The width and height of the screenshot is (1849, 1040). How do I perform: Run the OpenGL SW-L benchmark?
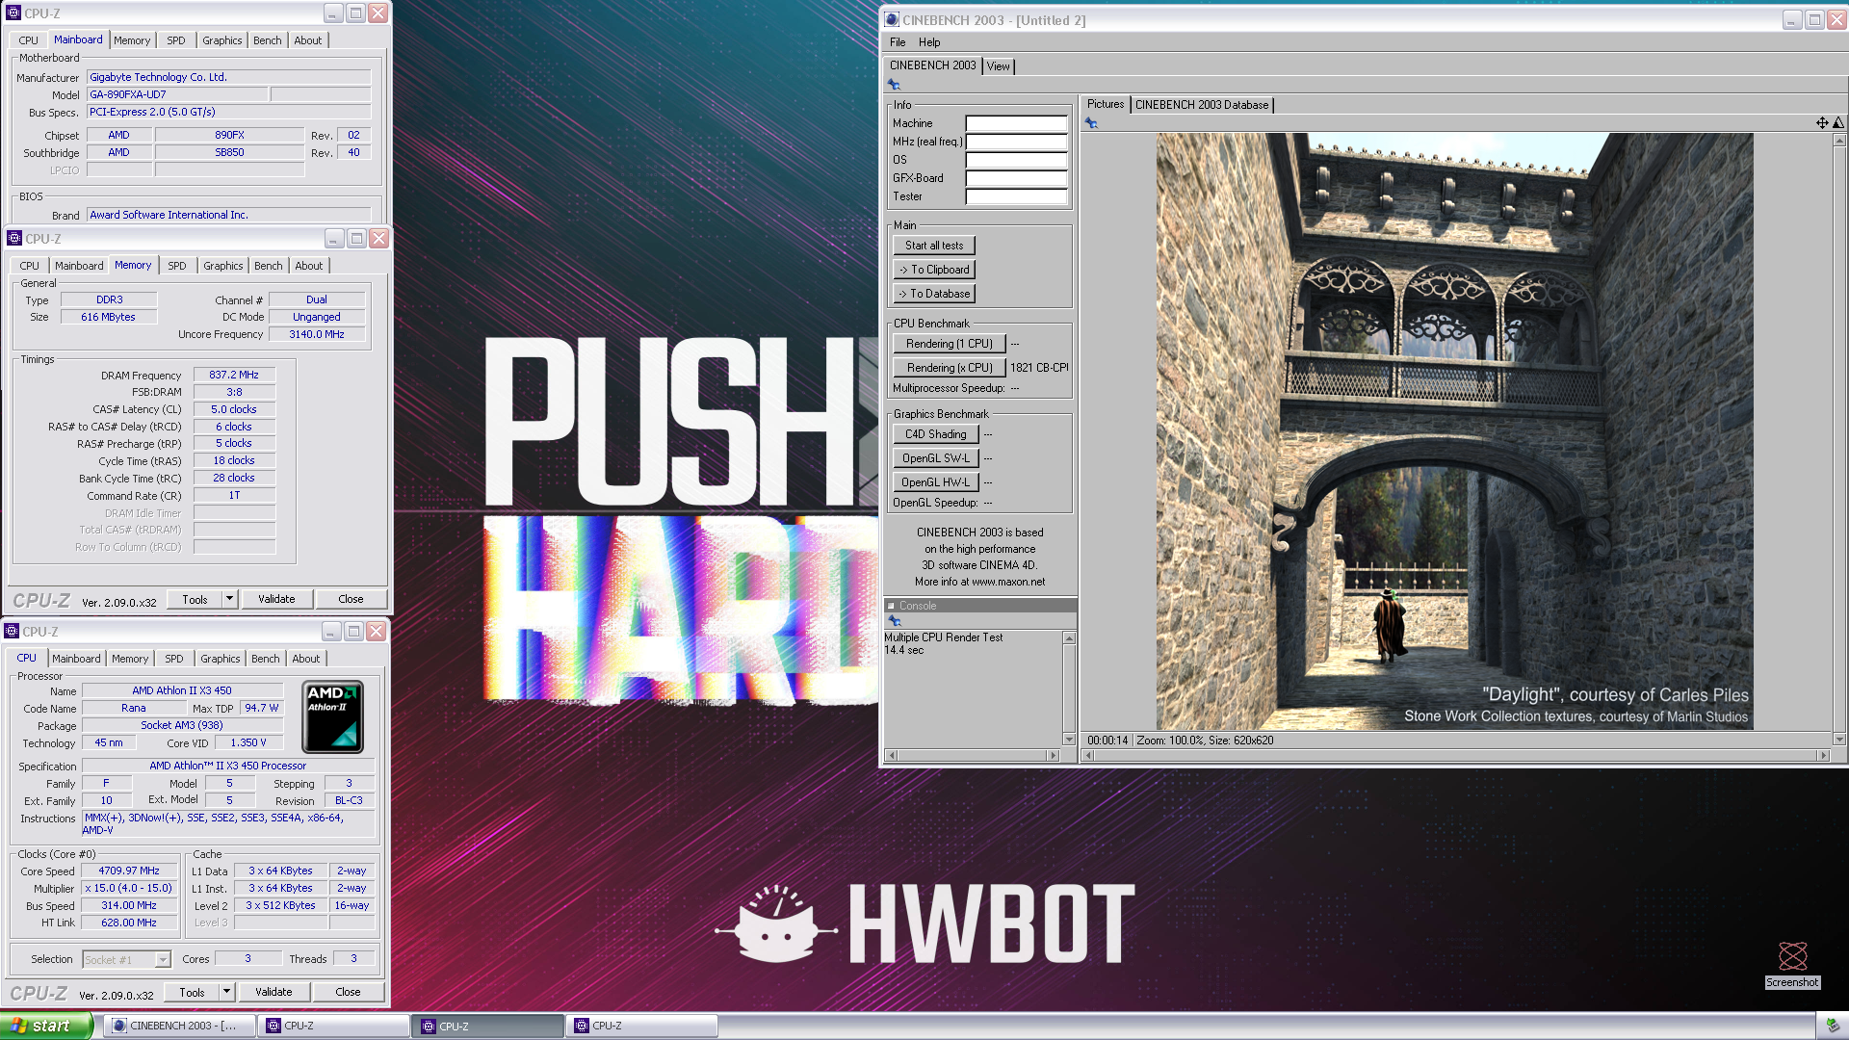tap(936, 458)
